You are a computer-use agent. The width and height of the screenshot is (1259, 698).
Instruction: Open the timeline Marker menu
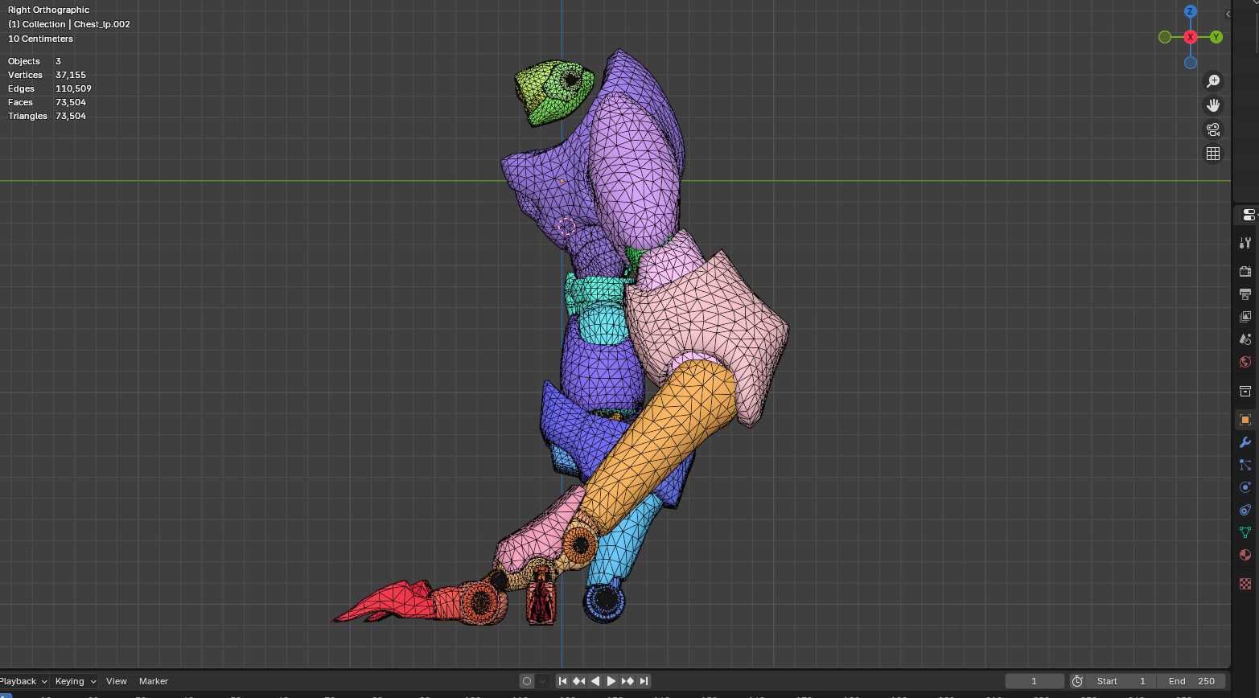tap(154, 681)
